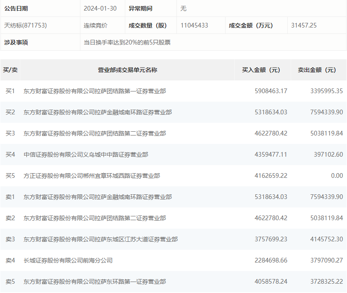Select buy amount 4162659.22
Viewport: 347px width, 293px height.
pos(271,176)
